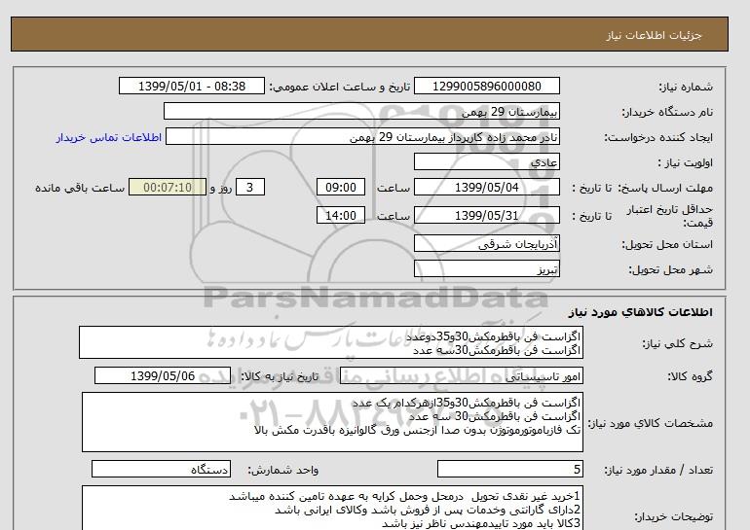Screen dimensions: 750x530
Task: Click the buyer notes text area
Action: 332,508
